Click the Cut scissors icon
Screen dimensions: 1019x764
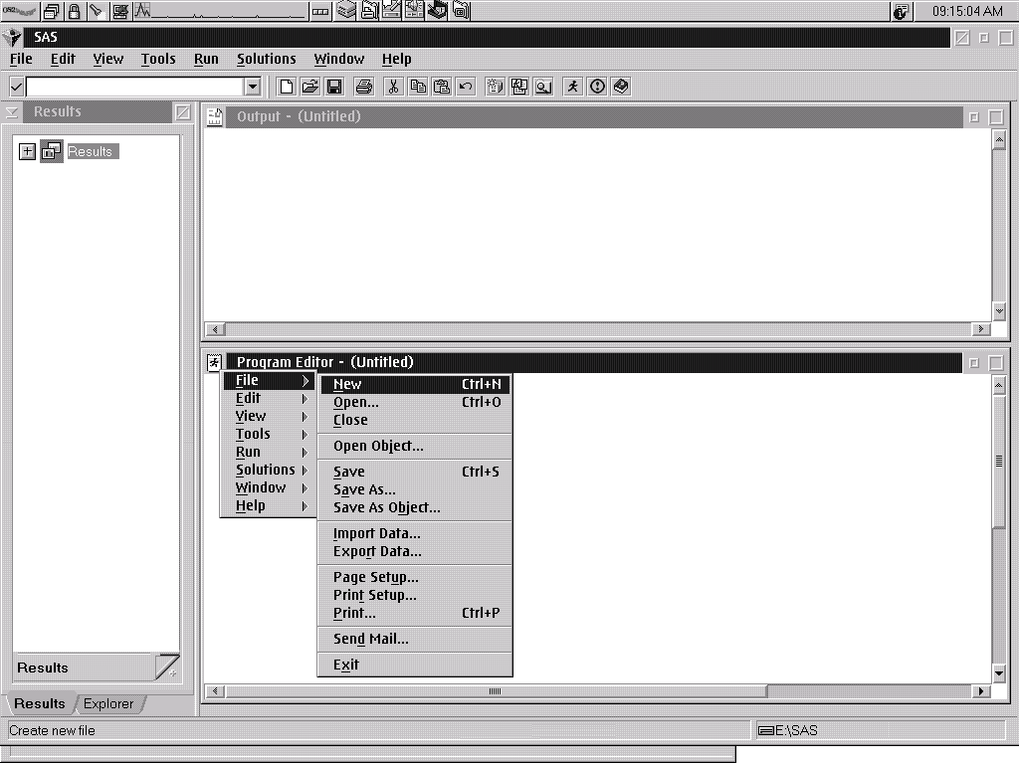click(393, 87)
